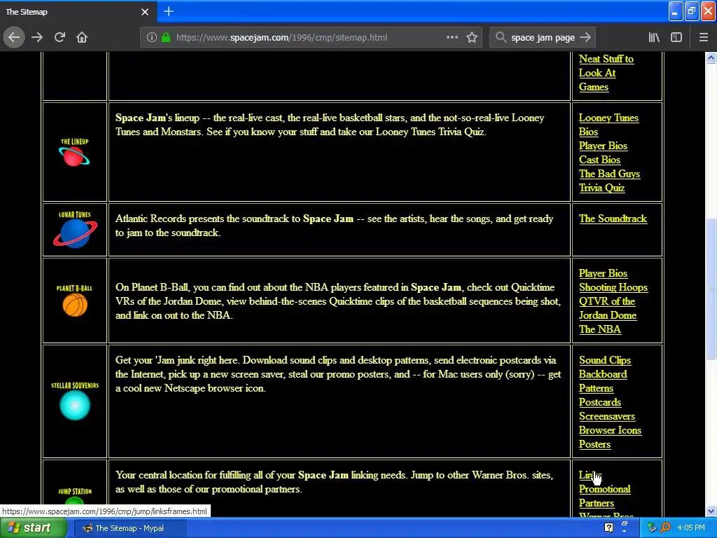Viewport: 717px width, 538px height.
Task: Click the Atlantic Records soundtrack description text
Action: tap(334, 226)
